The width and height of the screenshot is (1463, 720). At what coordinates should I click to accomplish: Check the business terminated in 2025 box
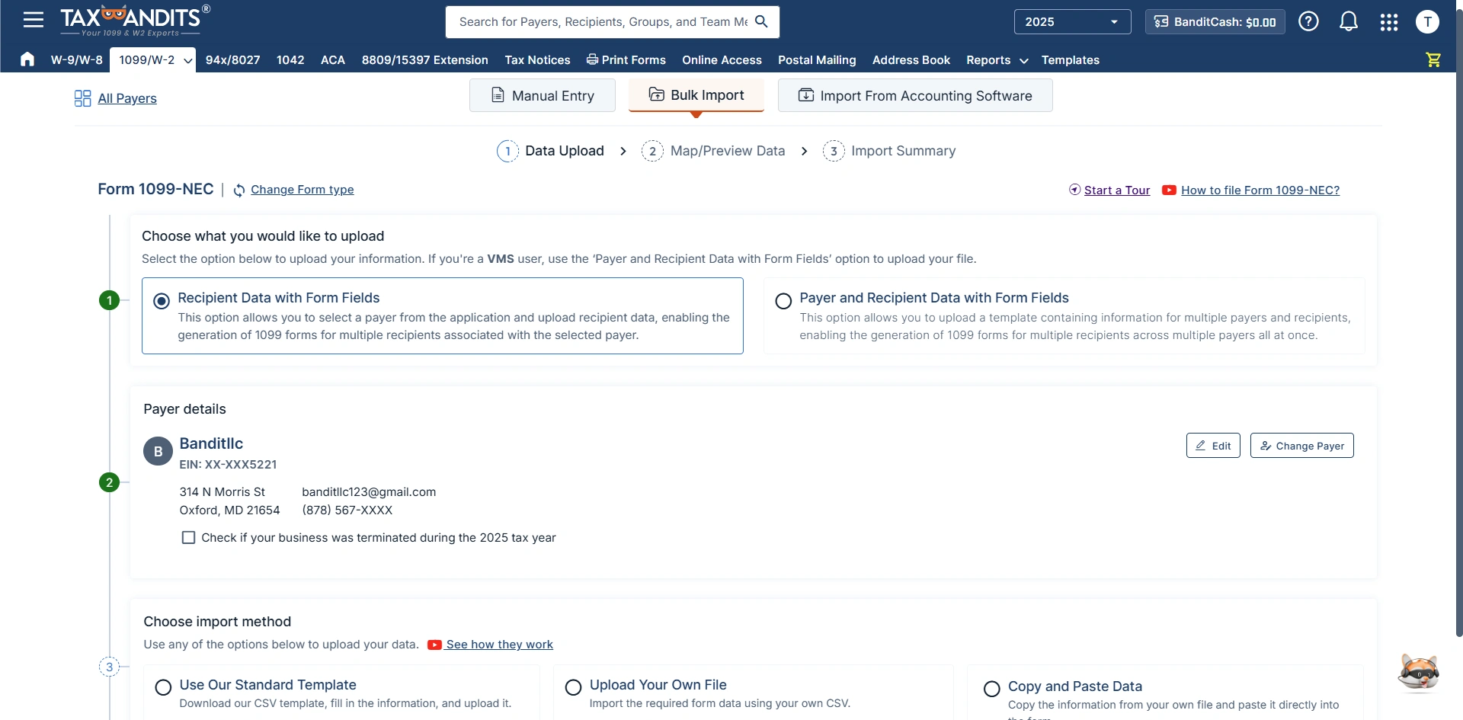(x=188, y=538)
